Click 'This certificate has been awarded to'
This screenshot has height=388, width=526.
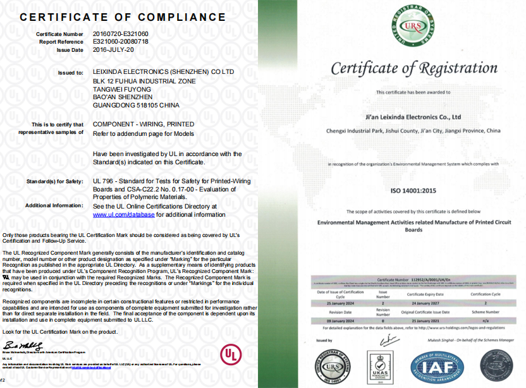point(413,92)
